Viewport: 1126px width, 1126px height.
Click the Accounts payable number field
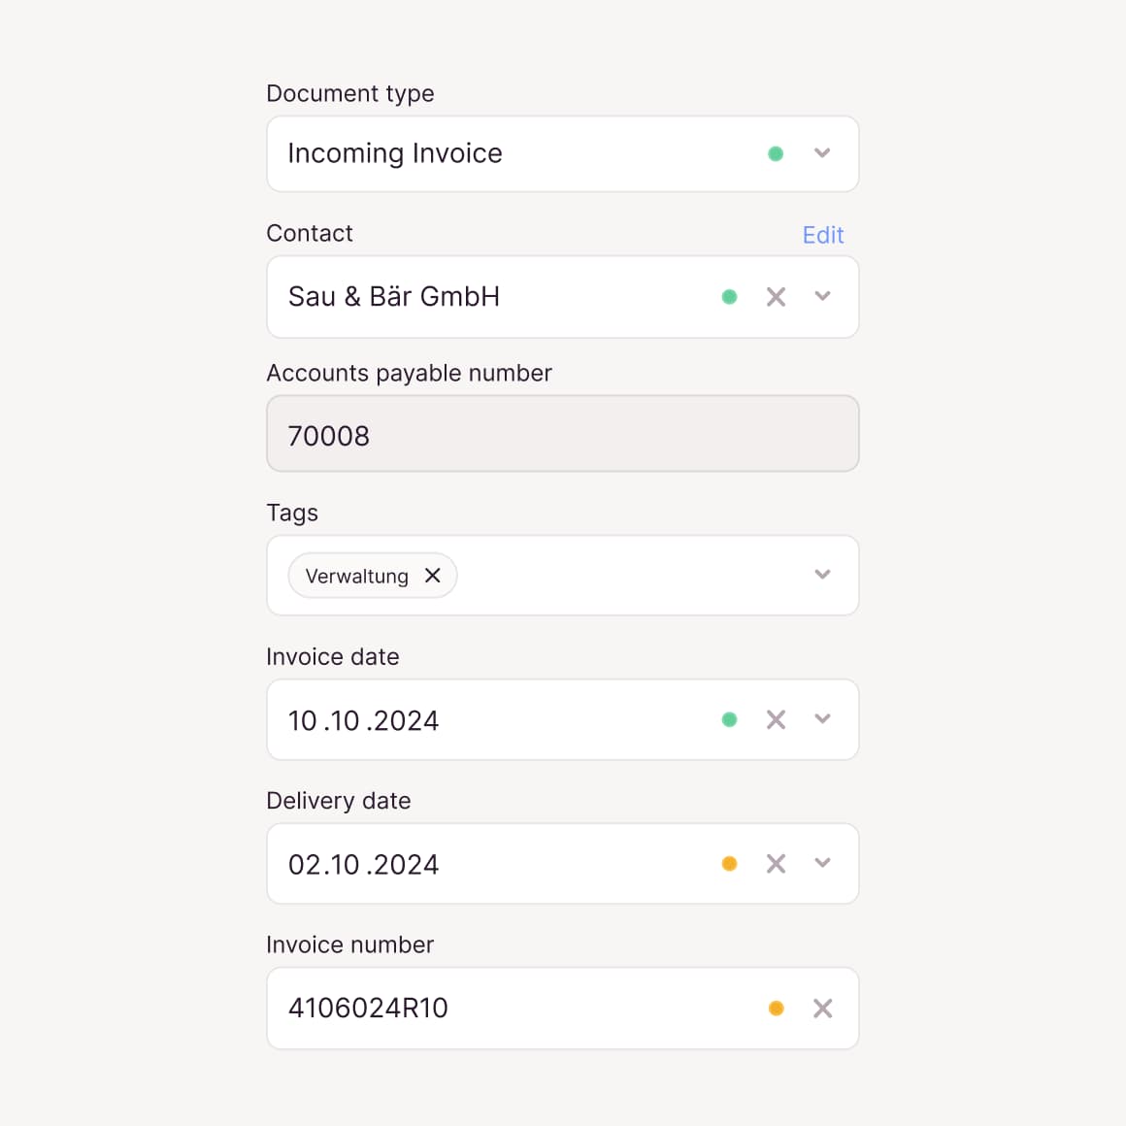tap(562, 434)
